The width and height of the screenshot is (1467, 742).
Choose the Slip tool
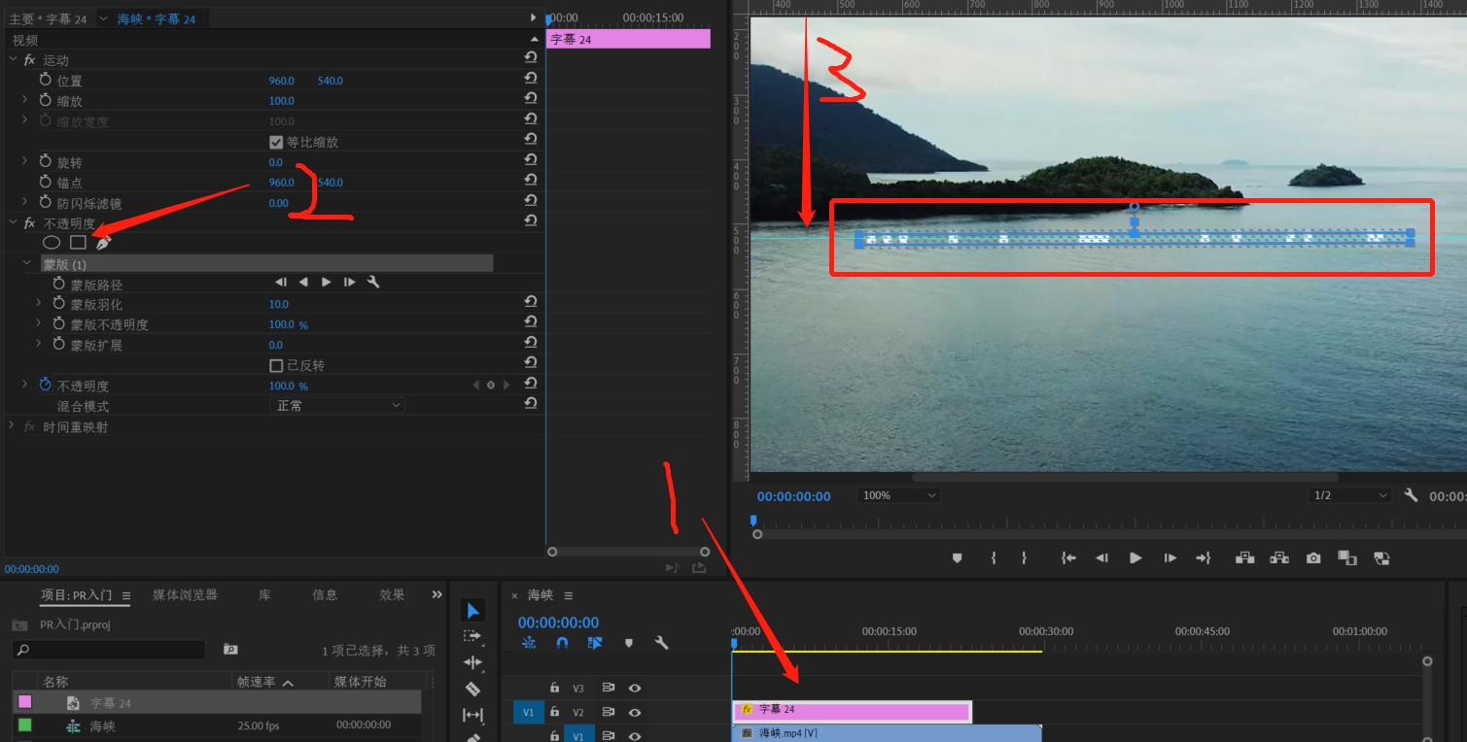(473, 715)
